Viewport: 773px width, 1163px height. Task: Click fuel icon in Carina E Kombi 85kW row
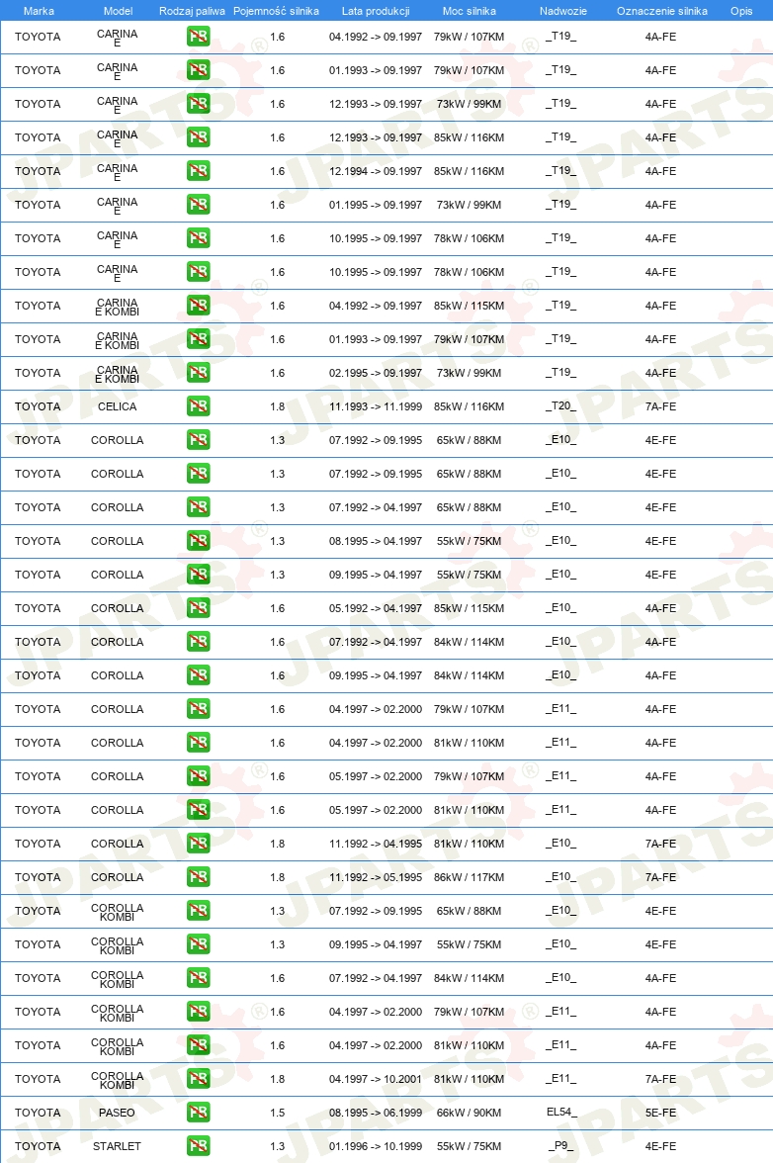[x=198, y=306]
